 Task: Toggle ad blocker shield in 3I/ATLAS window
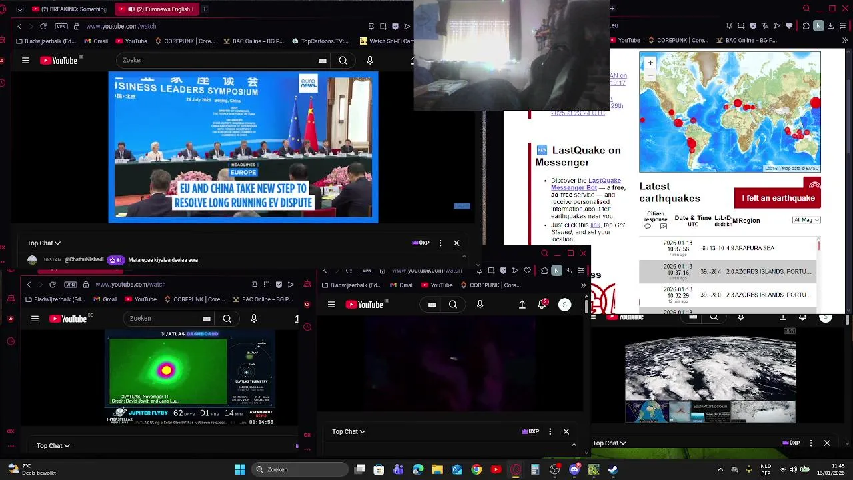click(279, 285)
